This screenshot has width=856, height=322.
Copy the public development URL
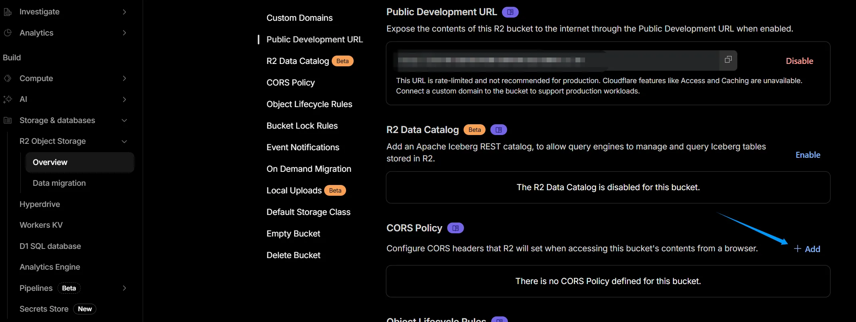click(728, 60)
